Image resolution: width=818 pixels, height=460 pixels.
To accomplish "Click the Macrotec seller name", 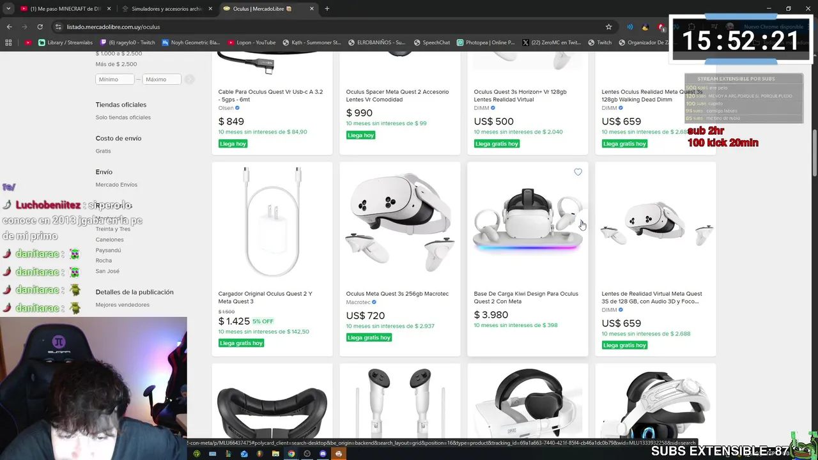I will 358,302.
